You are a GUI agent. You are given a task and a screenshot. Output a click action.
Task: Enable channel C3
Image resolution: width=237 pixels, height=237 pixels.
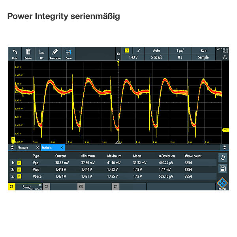[x=81, y=187]
